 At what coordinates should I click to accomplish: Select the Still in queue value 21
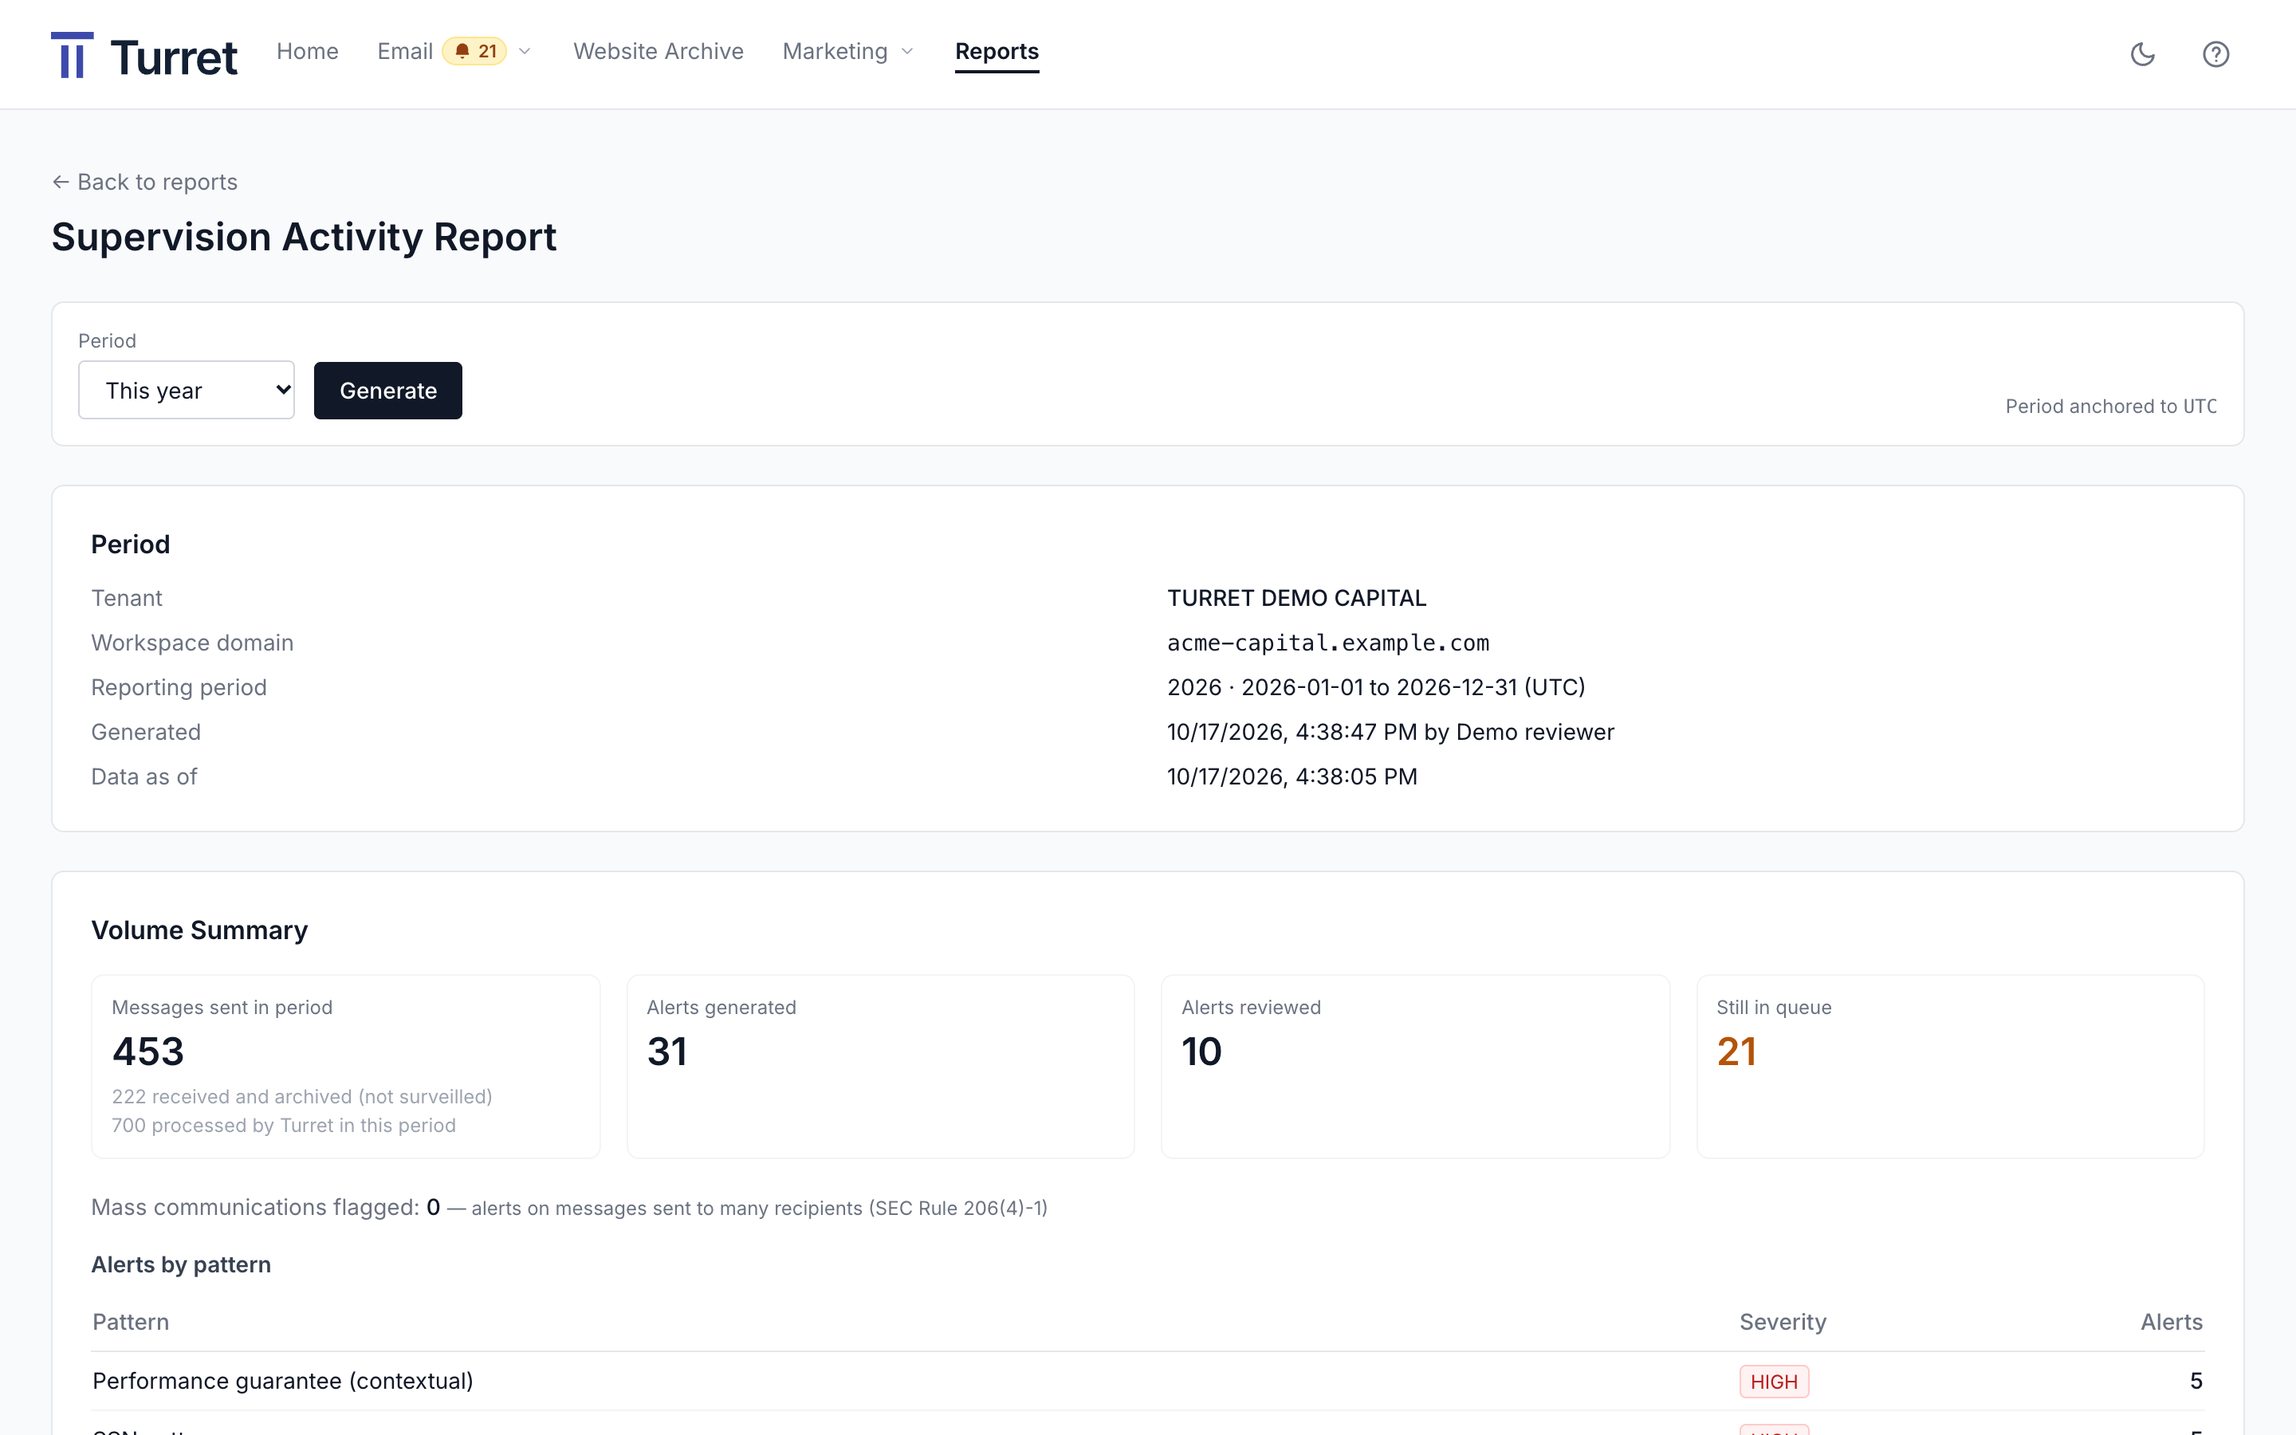[1736, 1052]
